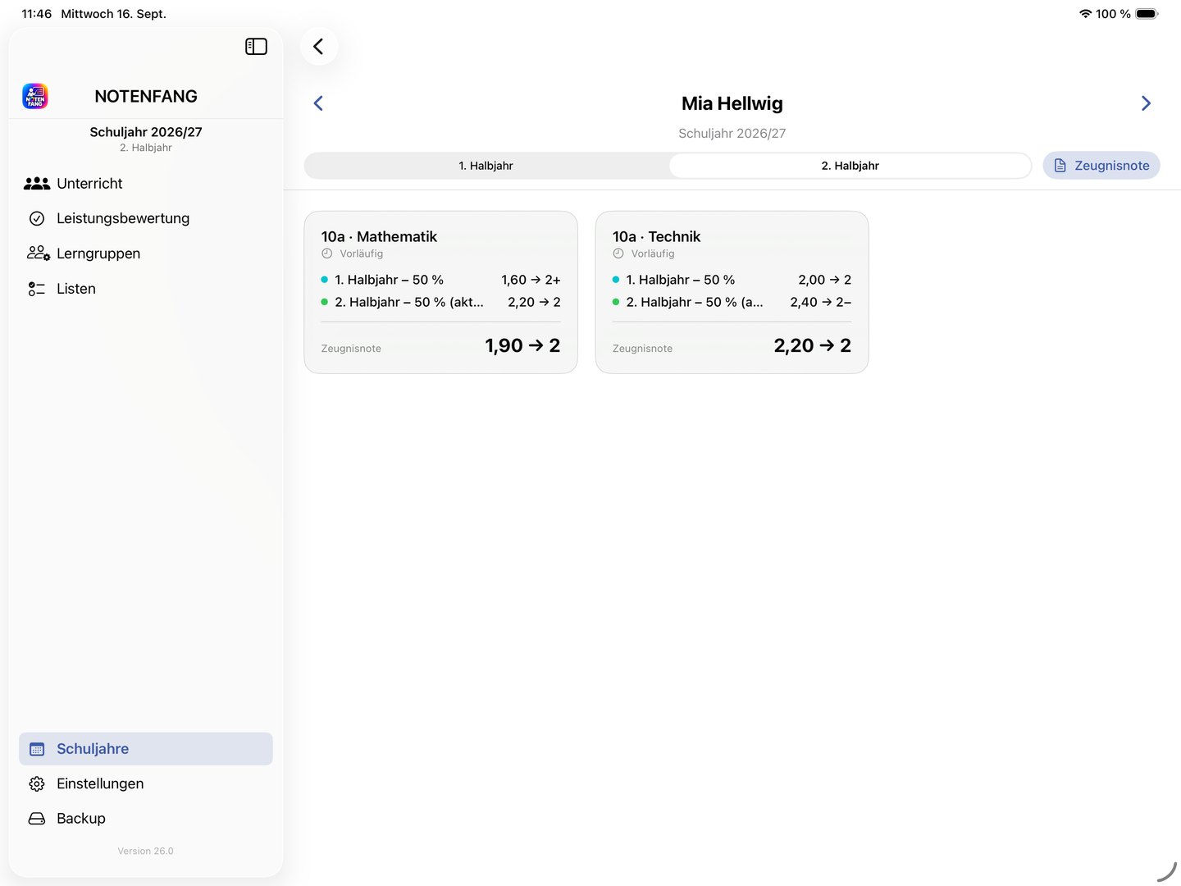Select Mathematik 1. Halbjahr grade row
Viewport: 1181px width, 886px height.
click(x=441, y=280)
